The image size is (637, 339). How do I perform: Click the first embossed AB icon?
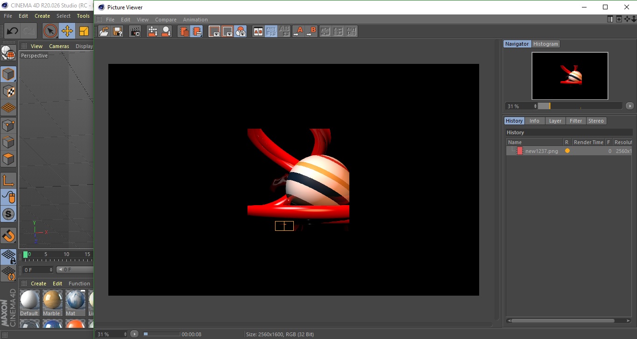pyautogui.click(x=326, y=32)
